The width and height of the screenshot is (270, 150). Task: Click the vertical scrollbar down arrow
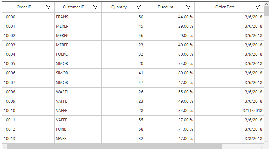pyautogui.click(x=266, y=142)
